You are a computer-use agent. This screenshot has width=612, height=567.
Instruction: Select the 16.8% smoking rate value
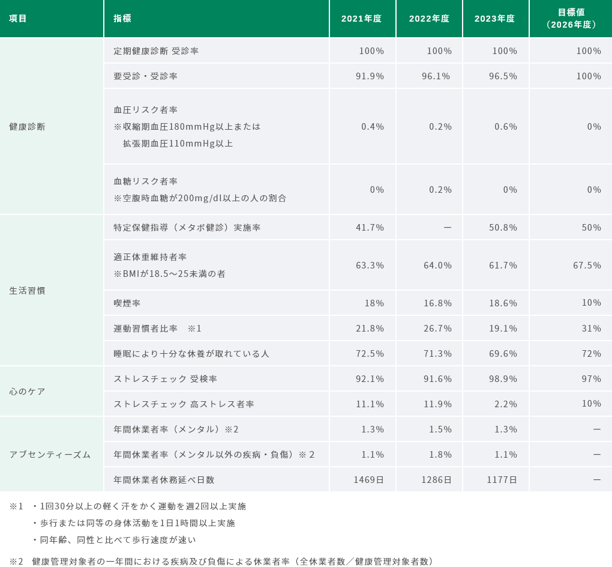(x=437, y=303)
